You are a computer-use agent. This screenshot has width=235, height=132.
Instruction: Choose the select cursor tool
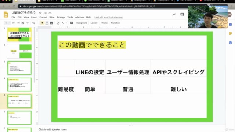42,23
